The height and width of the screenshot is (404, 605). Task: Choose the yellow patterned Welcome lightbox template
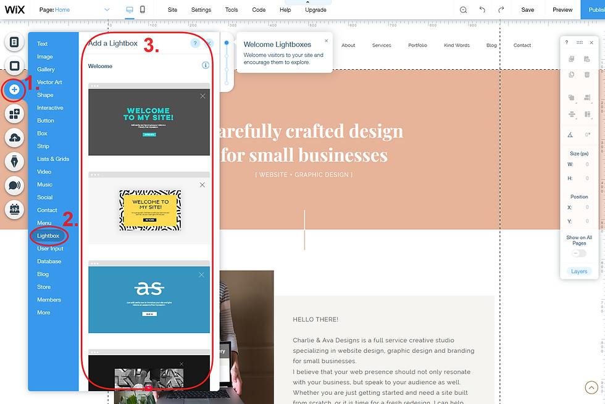click(149, 208)
